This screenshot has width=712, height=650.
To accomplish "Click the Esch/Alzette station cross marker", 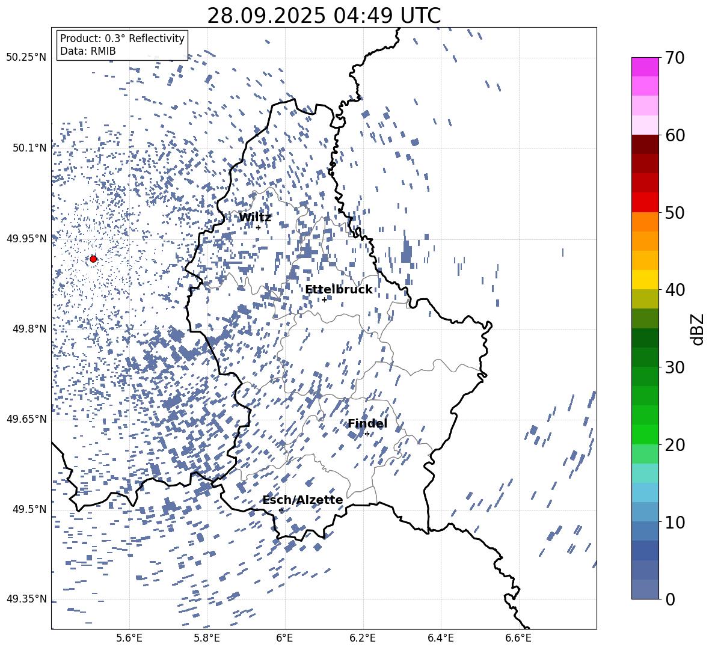I will tap(281, 510).
